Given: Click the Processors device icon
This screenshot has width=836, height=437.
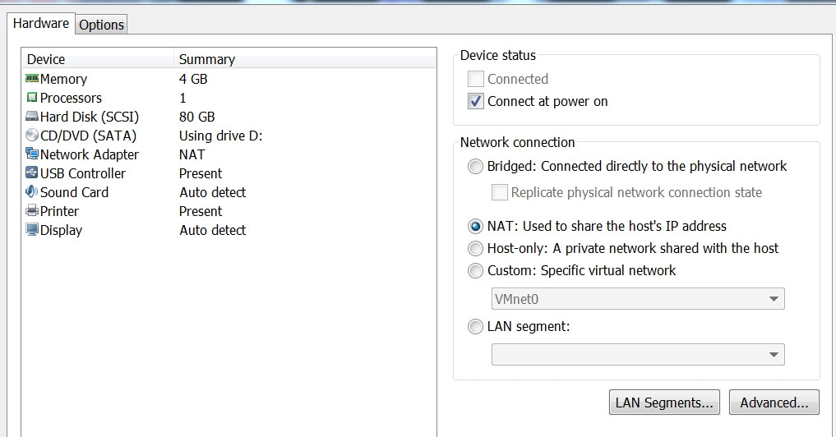Looking at the screenshot, I should (x=32, y=98).
